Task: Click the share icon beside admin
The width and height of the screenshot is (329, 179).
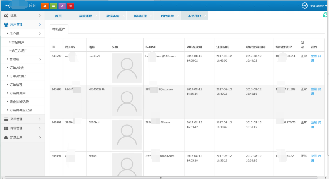Action: pyautogui.click(x=304, y=6)
